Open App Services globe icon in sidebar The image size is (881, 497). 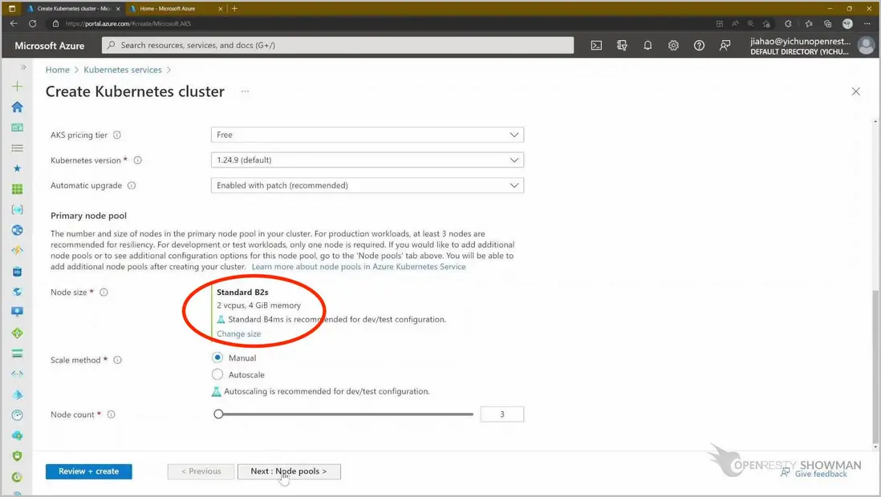[x=18, y=230]
